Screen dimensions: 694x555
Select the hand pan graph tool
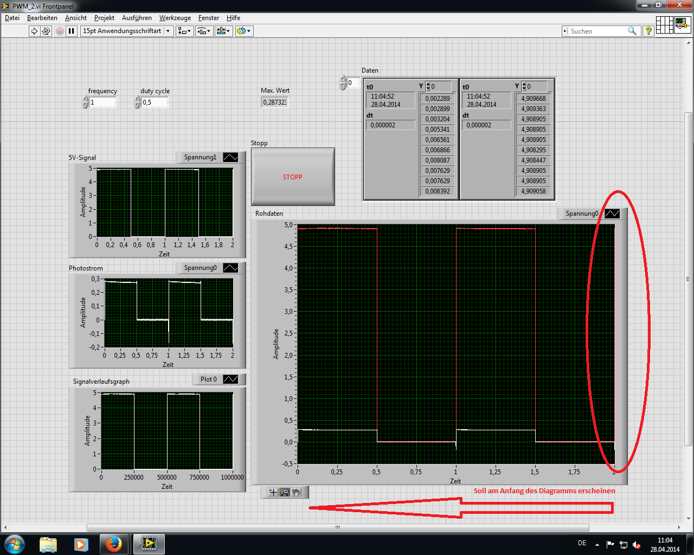(297, 492)
